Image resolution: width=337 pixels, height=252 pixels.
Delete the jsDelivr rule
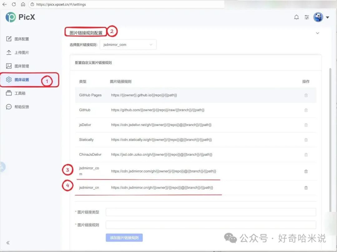click(306, 125)
